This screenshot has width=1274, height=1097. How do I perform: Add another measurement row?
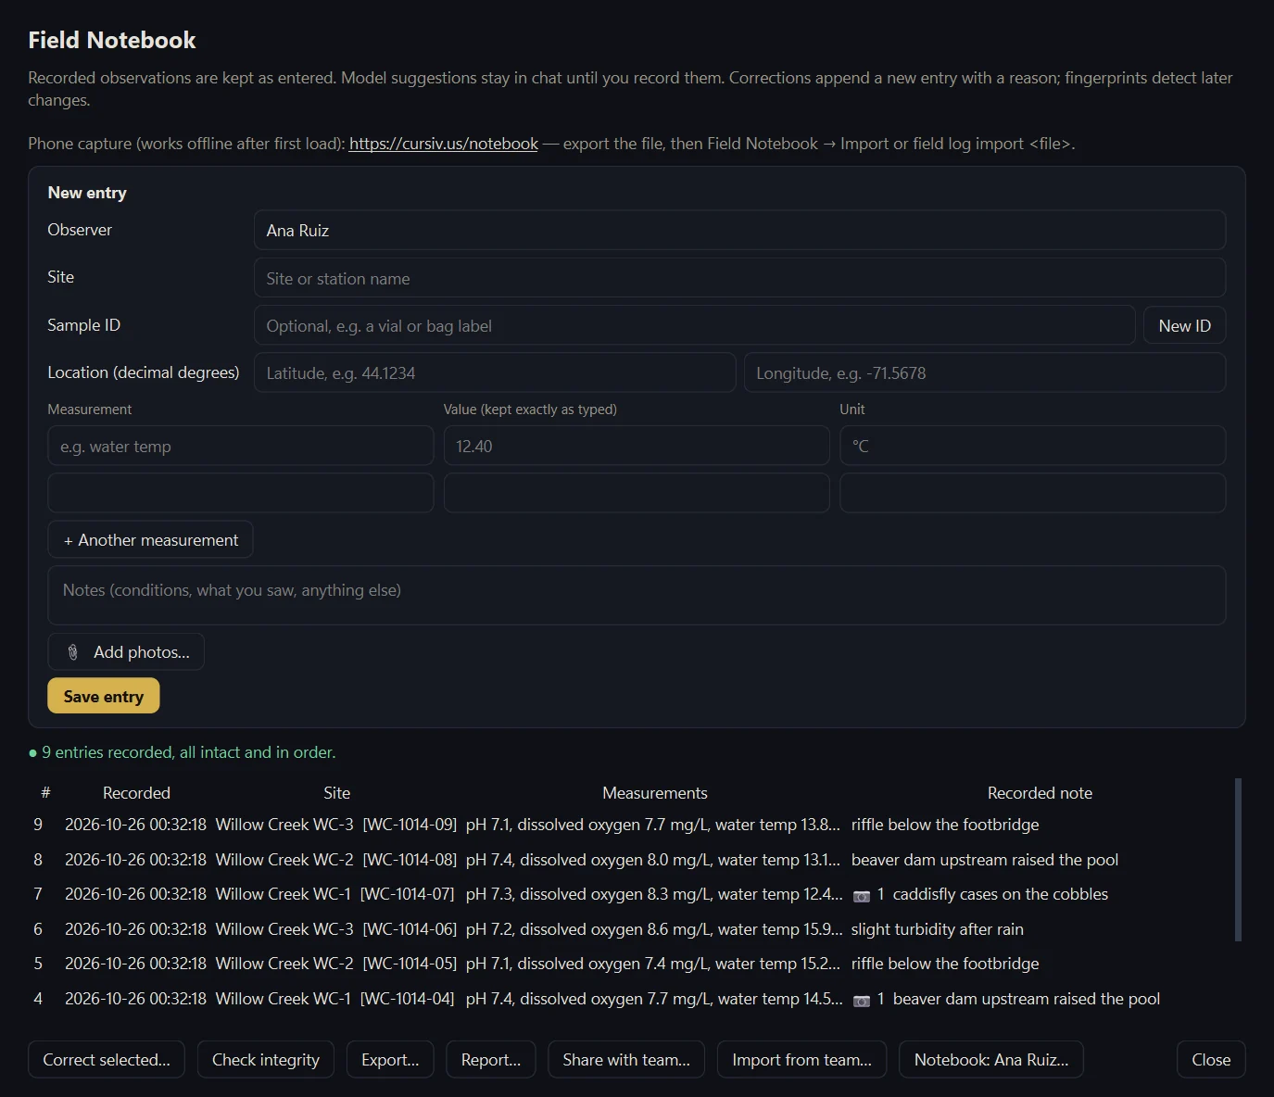point(150,540)
